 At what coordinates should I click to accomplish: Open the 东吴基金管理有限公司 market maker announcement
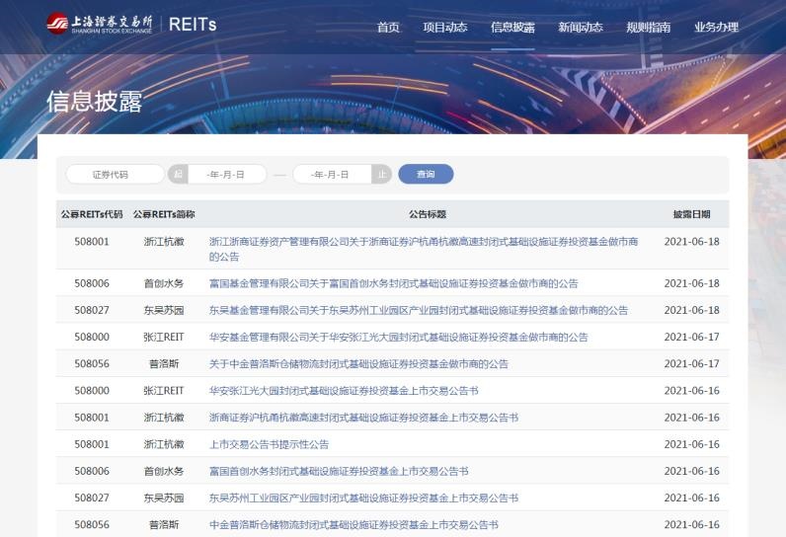click(418, 310)
